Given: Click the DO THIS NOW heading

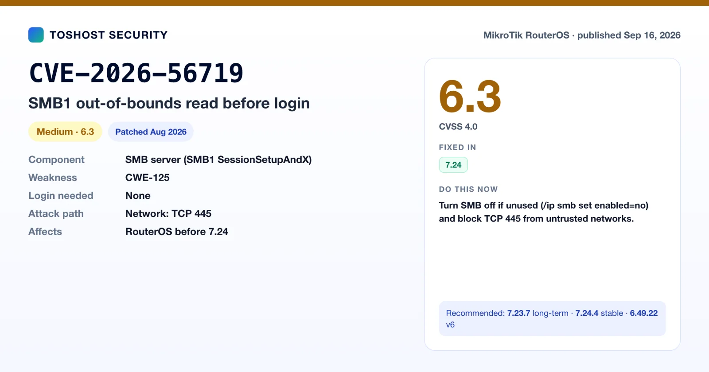Looking at the screenshot, I should tap(468, 190).
